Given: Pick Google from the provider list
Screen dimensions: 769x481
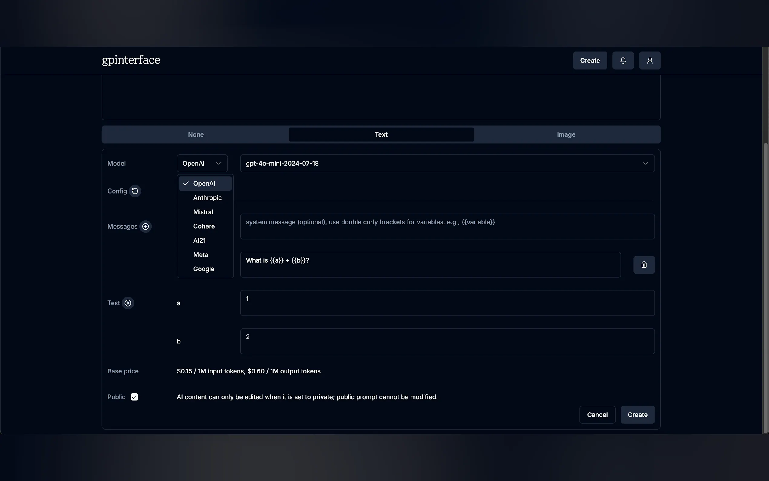Looking at the screenshot, I should [x=203, y=269].
